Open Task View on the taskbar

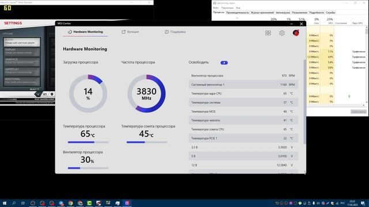coord(23,203)
